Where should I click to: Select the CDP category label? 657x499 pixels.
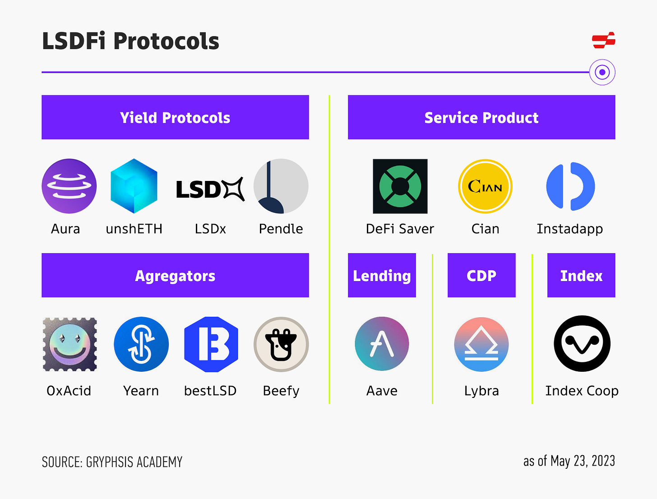(481, 275)
